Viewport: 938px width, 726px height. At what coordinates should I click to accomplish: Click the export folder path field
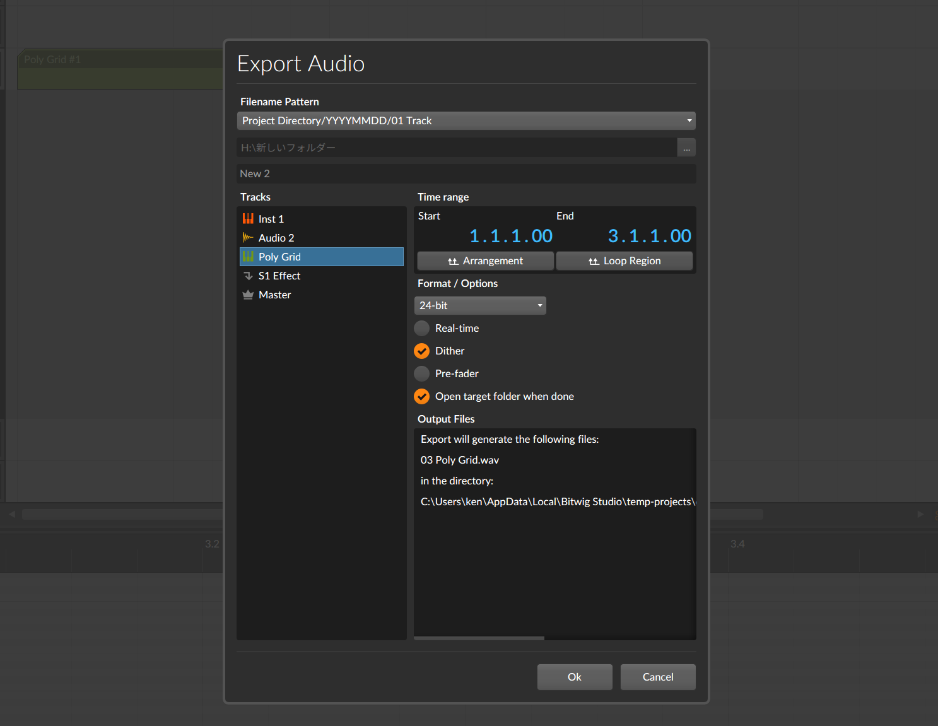(457, 148)
